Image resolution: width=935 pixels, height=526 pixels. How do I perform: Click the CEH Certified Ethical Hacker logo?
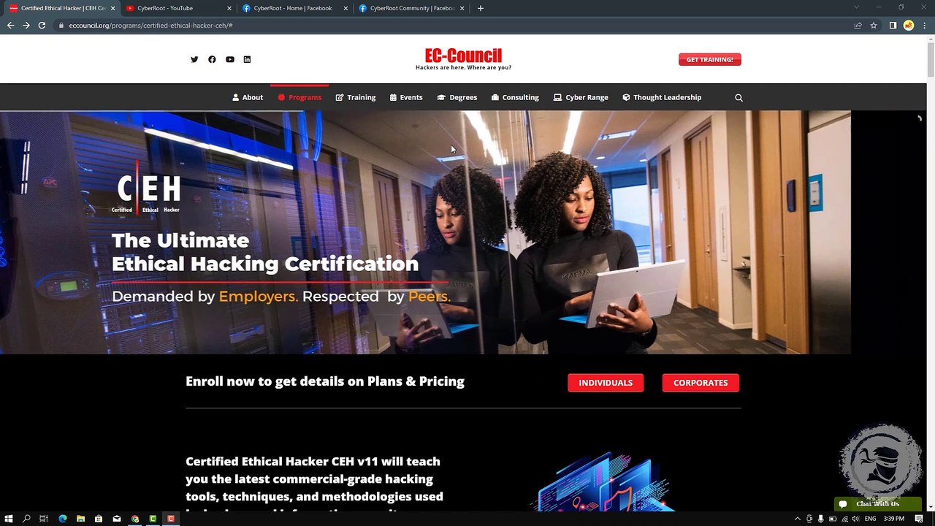coord(146,188)
